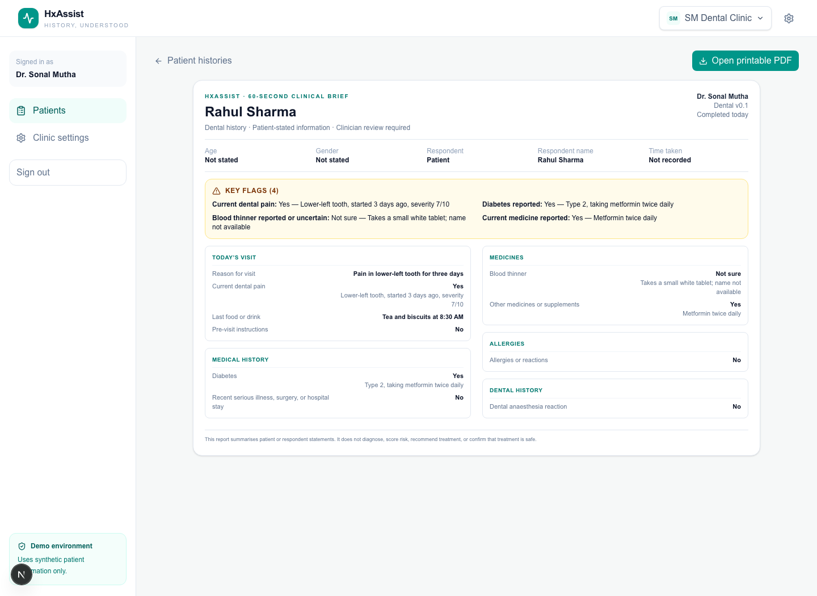Click the HxAssist pulse logo icon
The width and height of the screenshot is (817, 596).
point(28,18)
